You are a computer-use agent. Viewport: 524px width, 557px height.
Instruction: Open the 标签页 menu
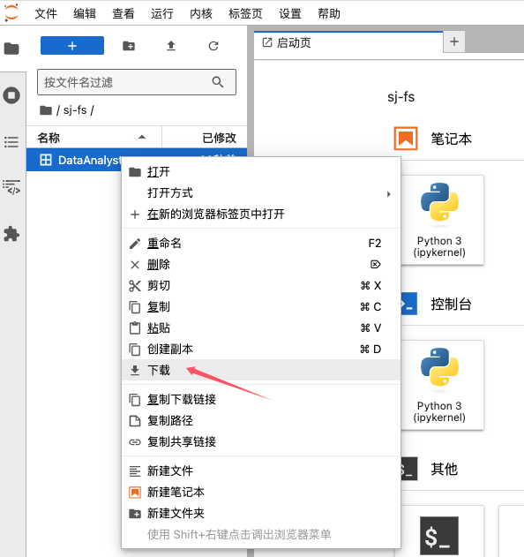click(x=245, y=13)
